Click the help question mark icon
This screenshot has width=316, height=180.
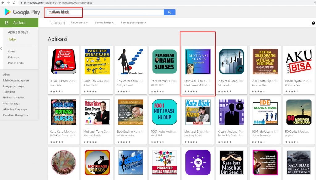coord(314,23)
